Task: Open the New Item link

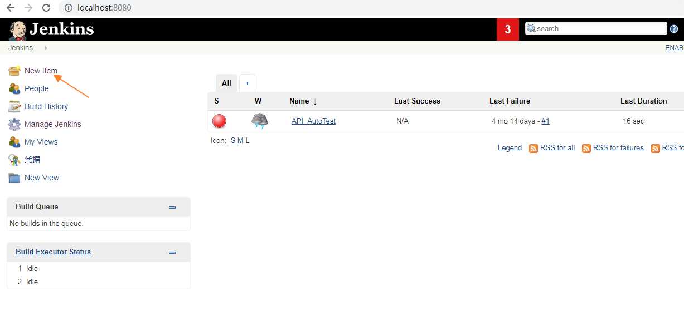Action: pos(41,71)
